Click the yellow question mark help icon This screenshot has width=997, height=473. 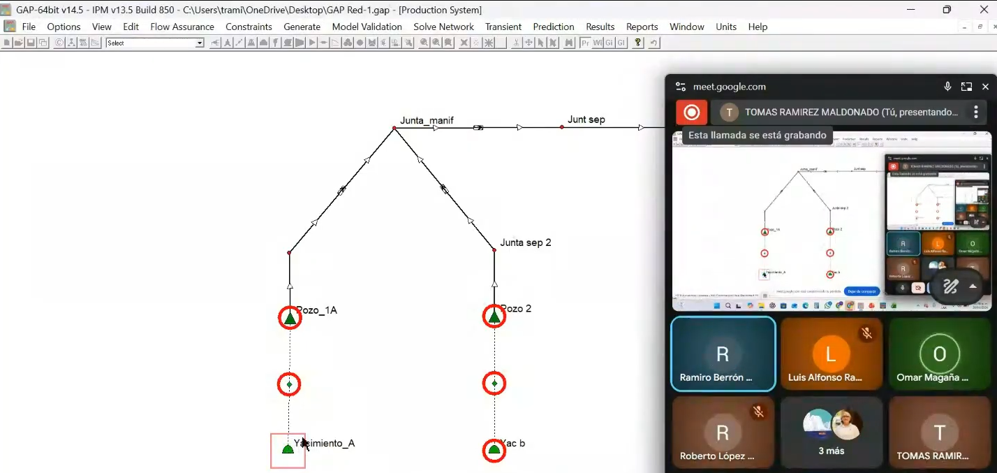637,43
